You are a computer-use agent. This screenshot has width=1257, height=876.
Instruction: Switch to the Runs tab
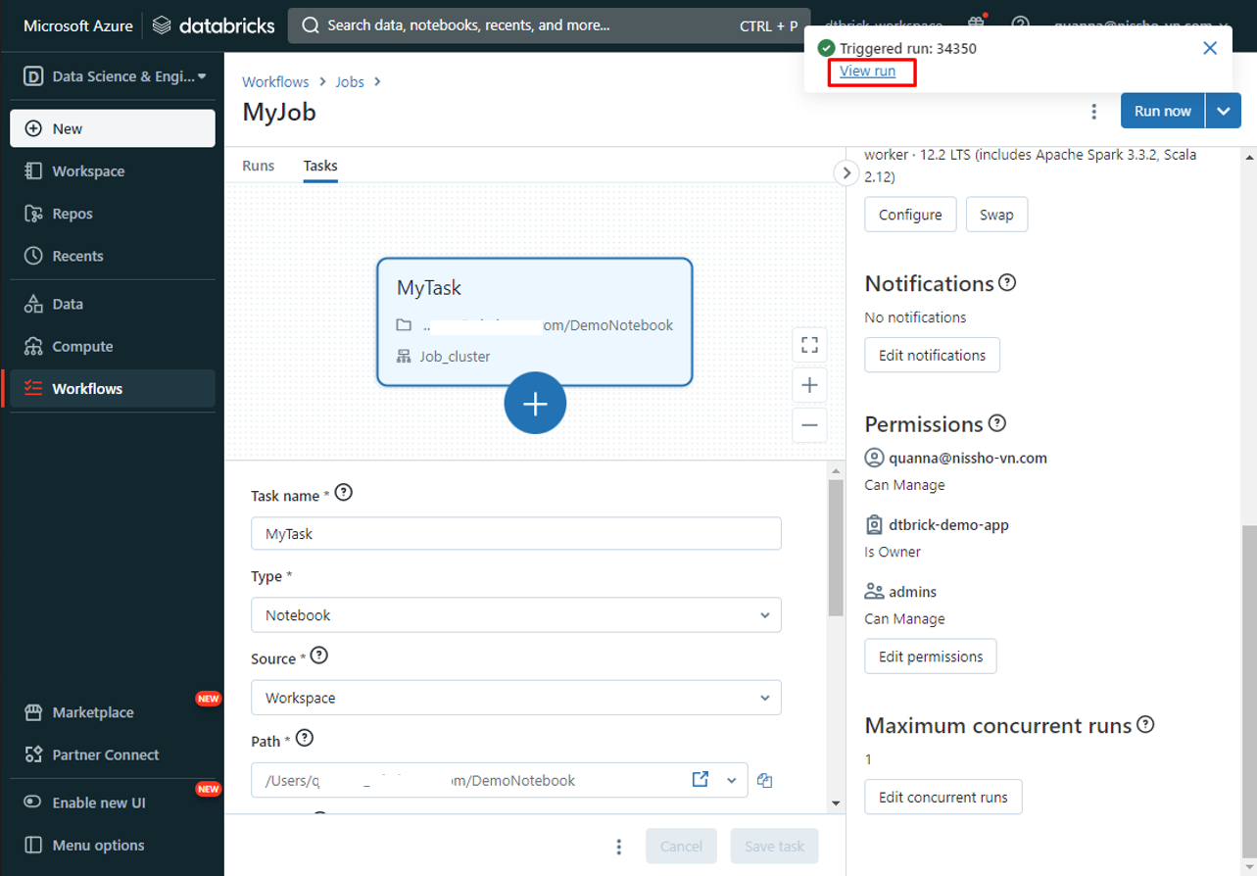point(259,166)
